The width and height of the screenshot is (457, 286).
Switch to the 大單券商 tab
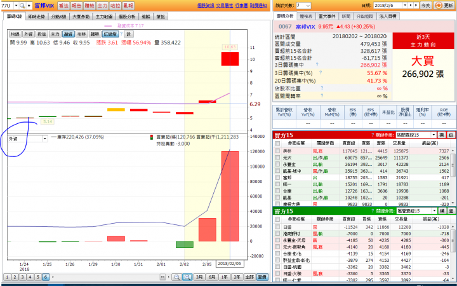81,17
